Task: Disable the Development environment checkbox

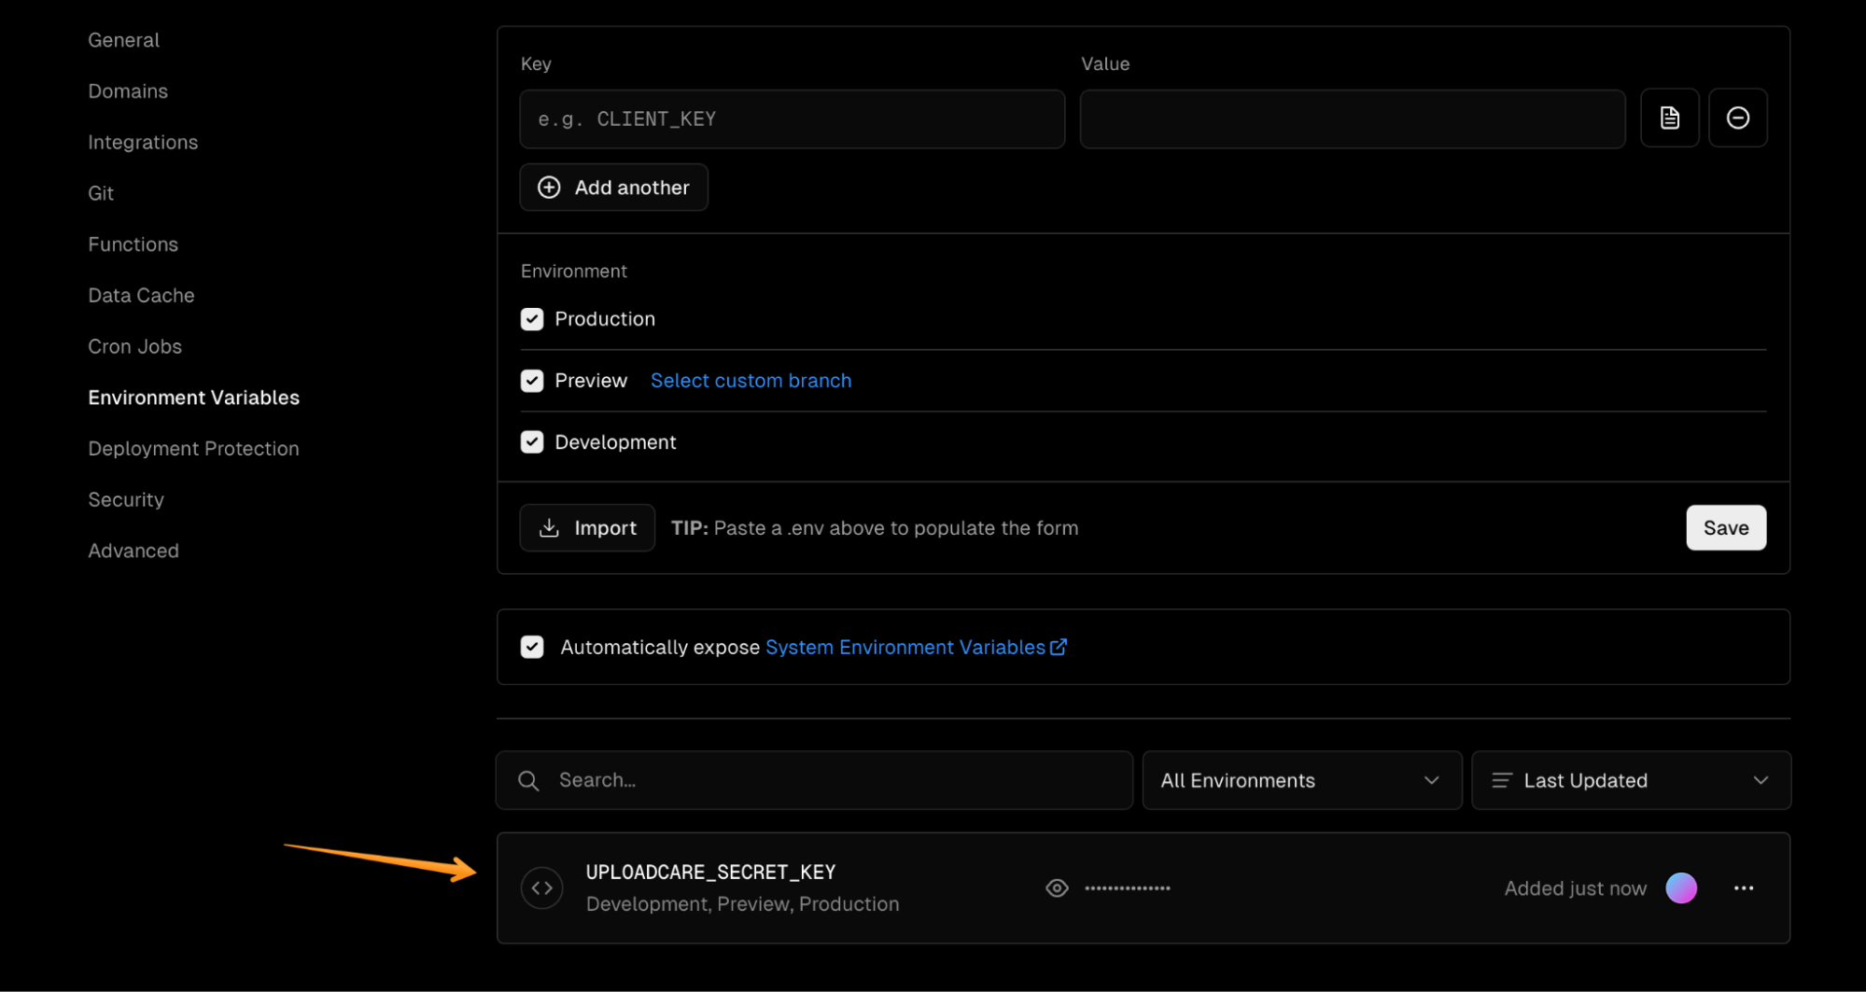Action: coord(531,441)
